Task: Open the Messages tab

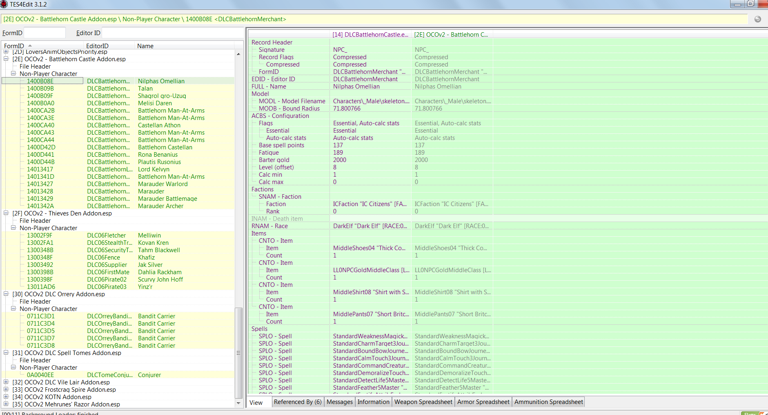Action: pos(340,402)
